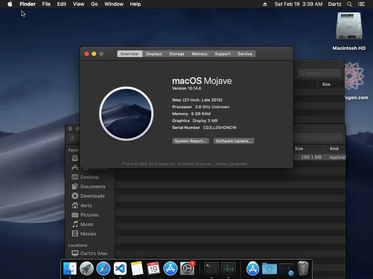Select Dartz's iMac under Locations

point(90,253)
